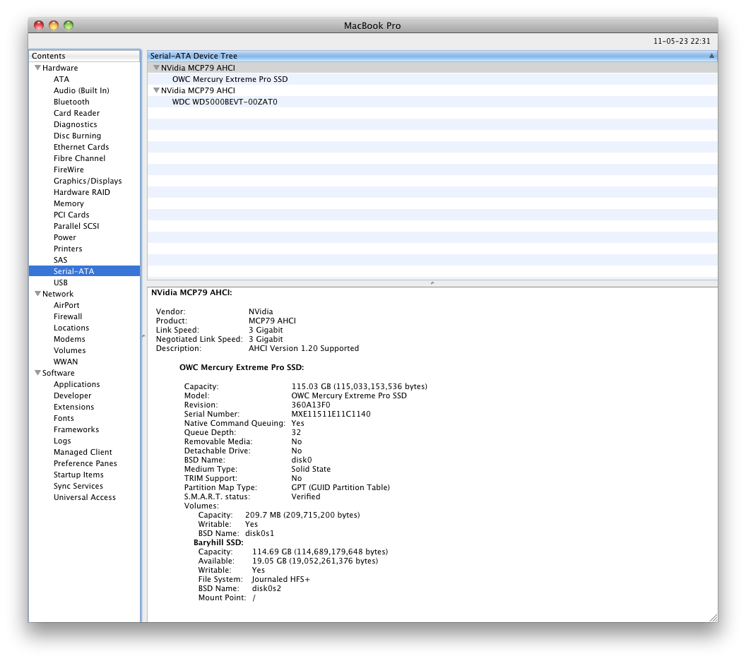Close the MacBook Pro window
The height and width of the screenshot is (661, 746).
click(x=39, y=25)
